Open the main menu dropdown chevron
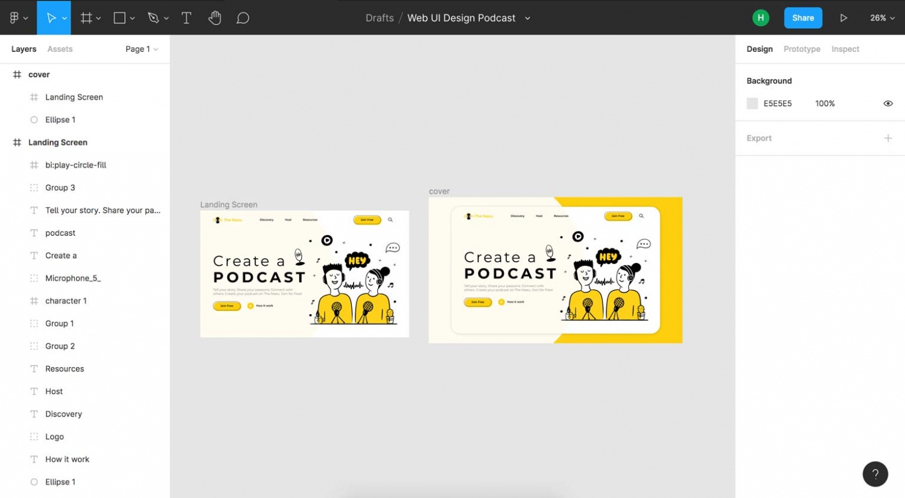This screenshot has height=498, width=905. tap(25, 19)
